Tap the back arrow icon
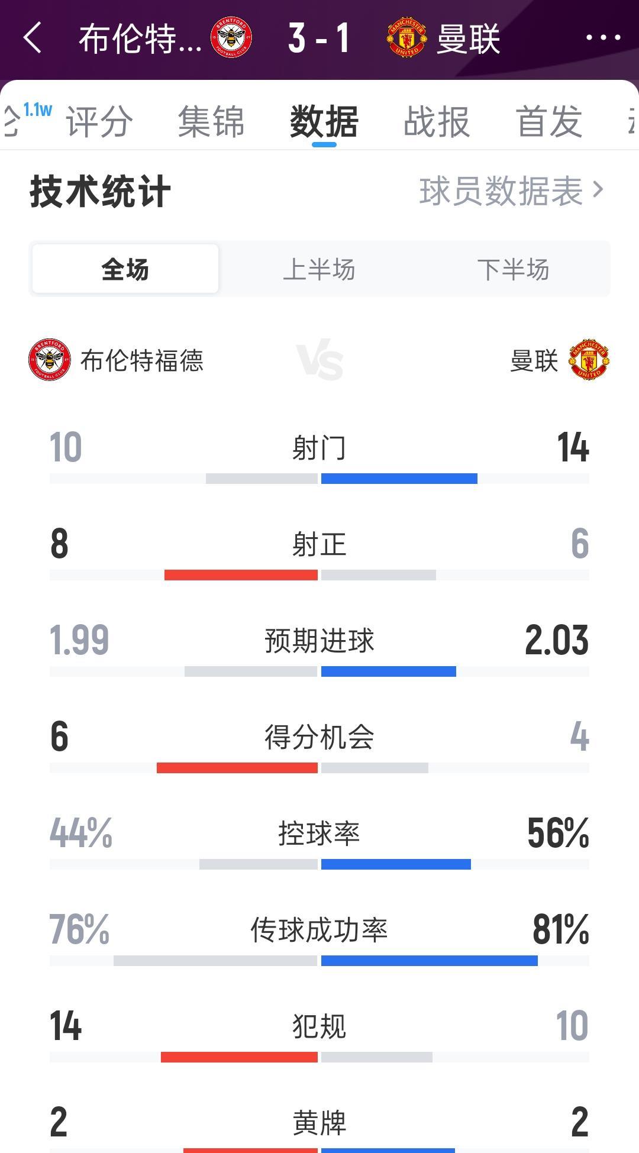Viewport: 639px width, 1153px height. pyautogui.click(x=33, y=38)
